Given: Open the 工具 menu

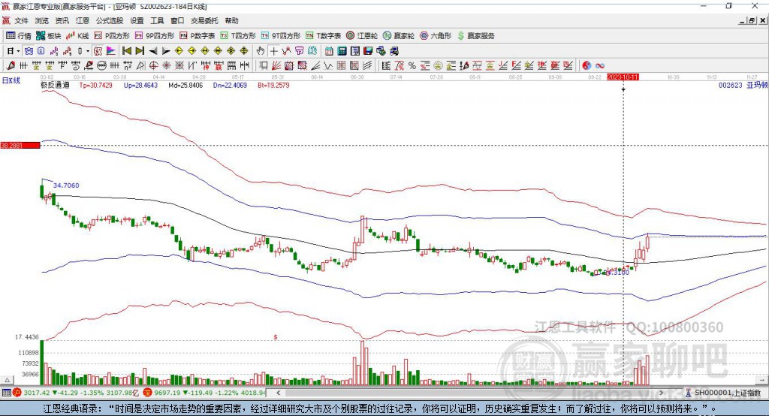Looking at the screenshot, I should pyautogui.click(x=157, y=20).
